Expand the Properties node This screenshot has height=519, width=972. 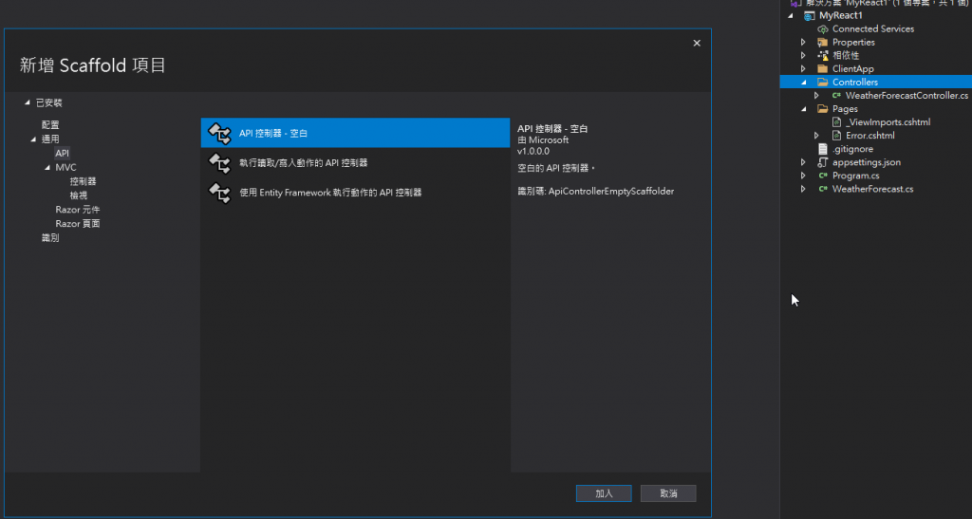pyautogui.click(x=803, y=42)
